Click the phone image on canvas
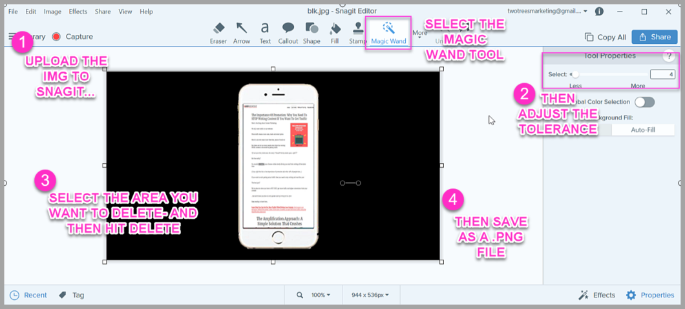 (x=279, y=166)
